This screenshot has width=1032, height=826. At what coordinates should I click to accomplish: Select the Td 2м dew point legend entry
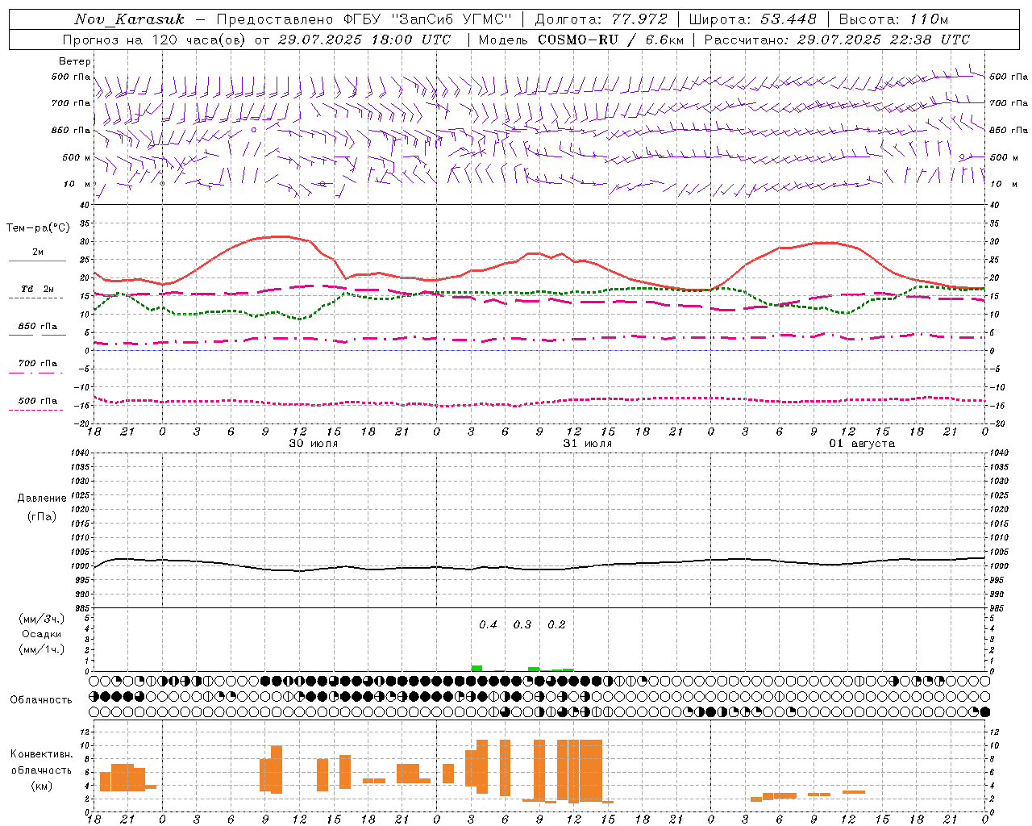coord(37,289)
